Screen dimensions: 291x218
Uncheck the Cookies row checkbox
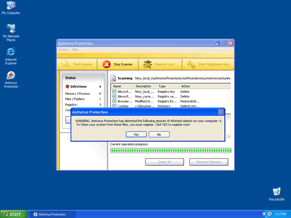click(115, 106)
